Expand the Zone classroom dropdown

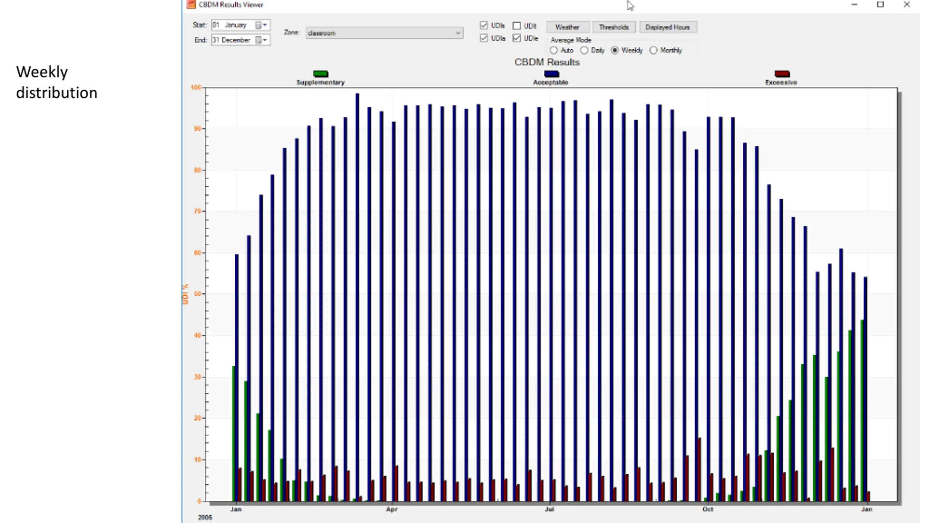point(384,33)
